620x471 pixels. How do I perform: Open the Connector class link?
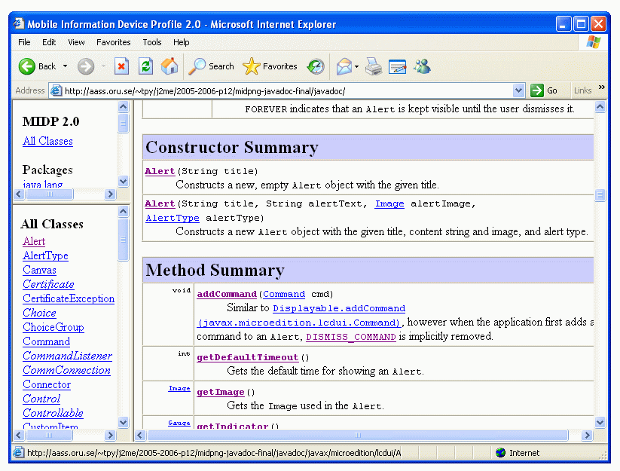pos(47,384)
